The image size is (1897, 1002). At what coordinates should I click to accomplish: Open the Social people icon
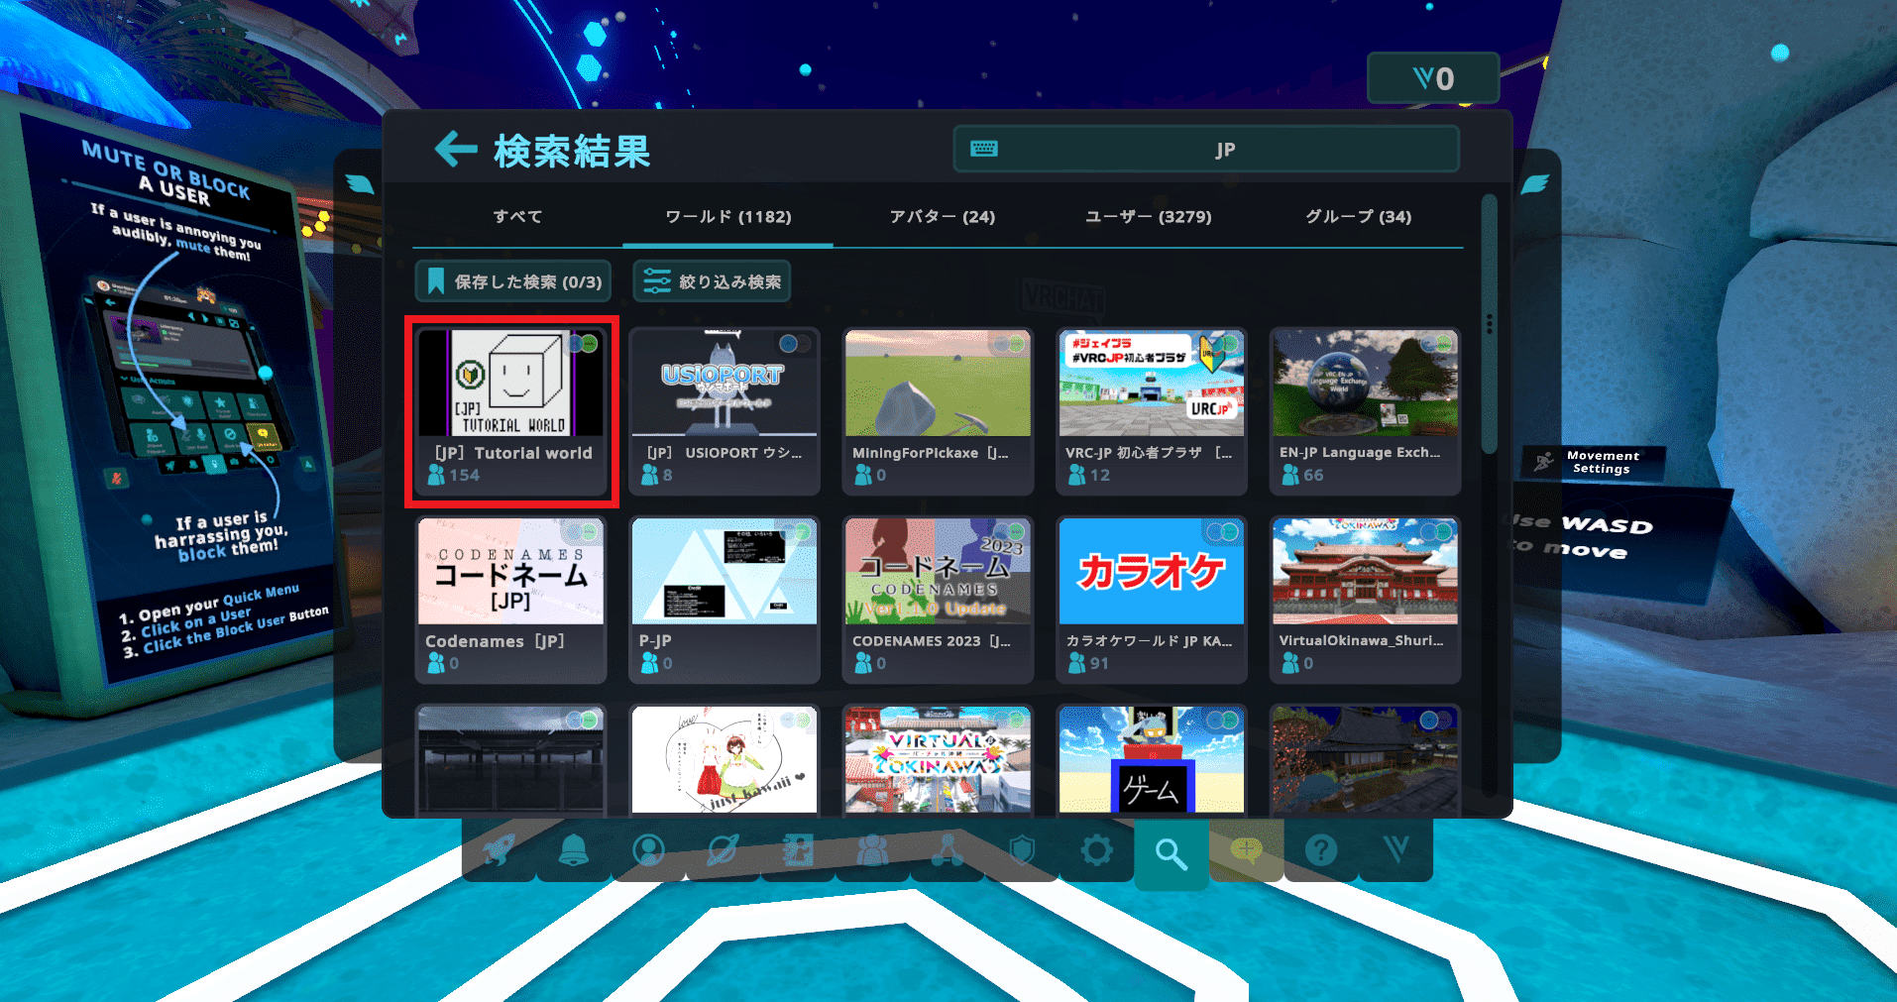click(x=873, y=850)
